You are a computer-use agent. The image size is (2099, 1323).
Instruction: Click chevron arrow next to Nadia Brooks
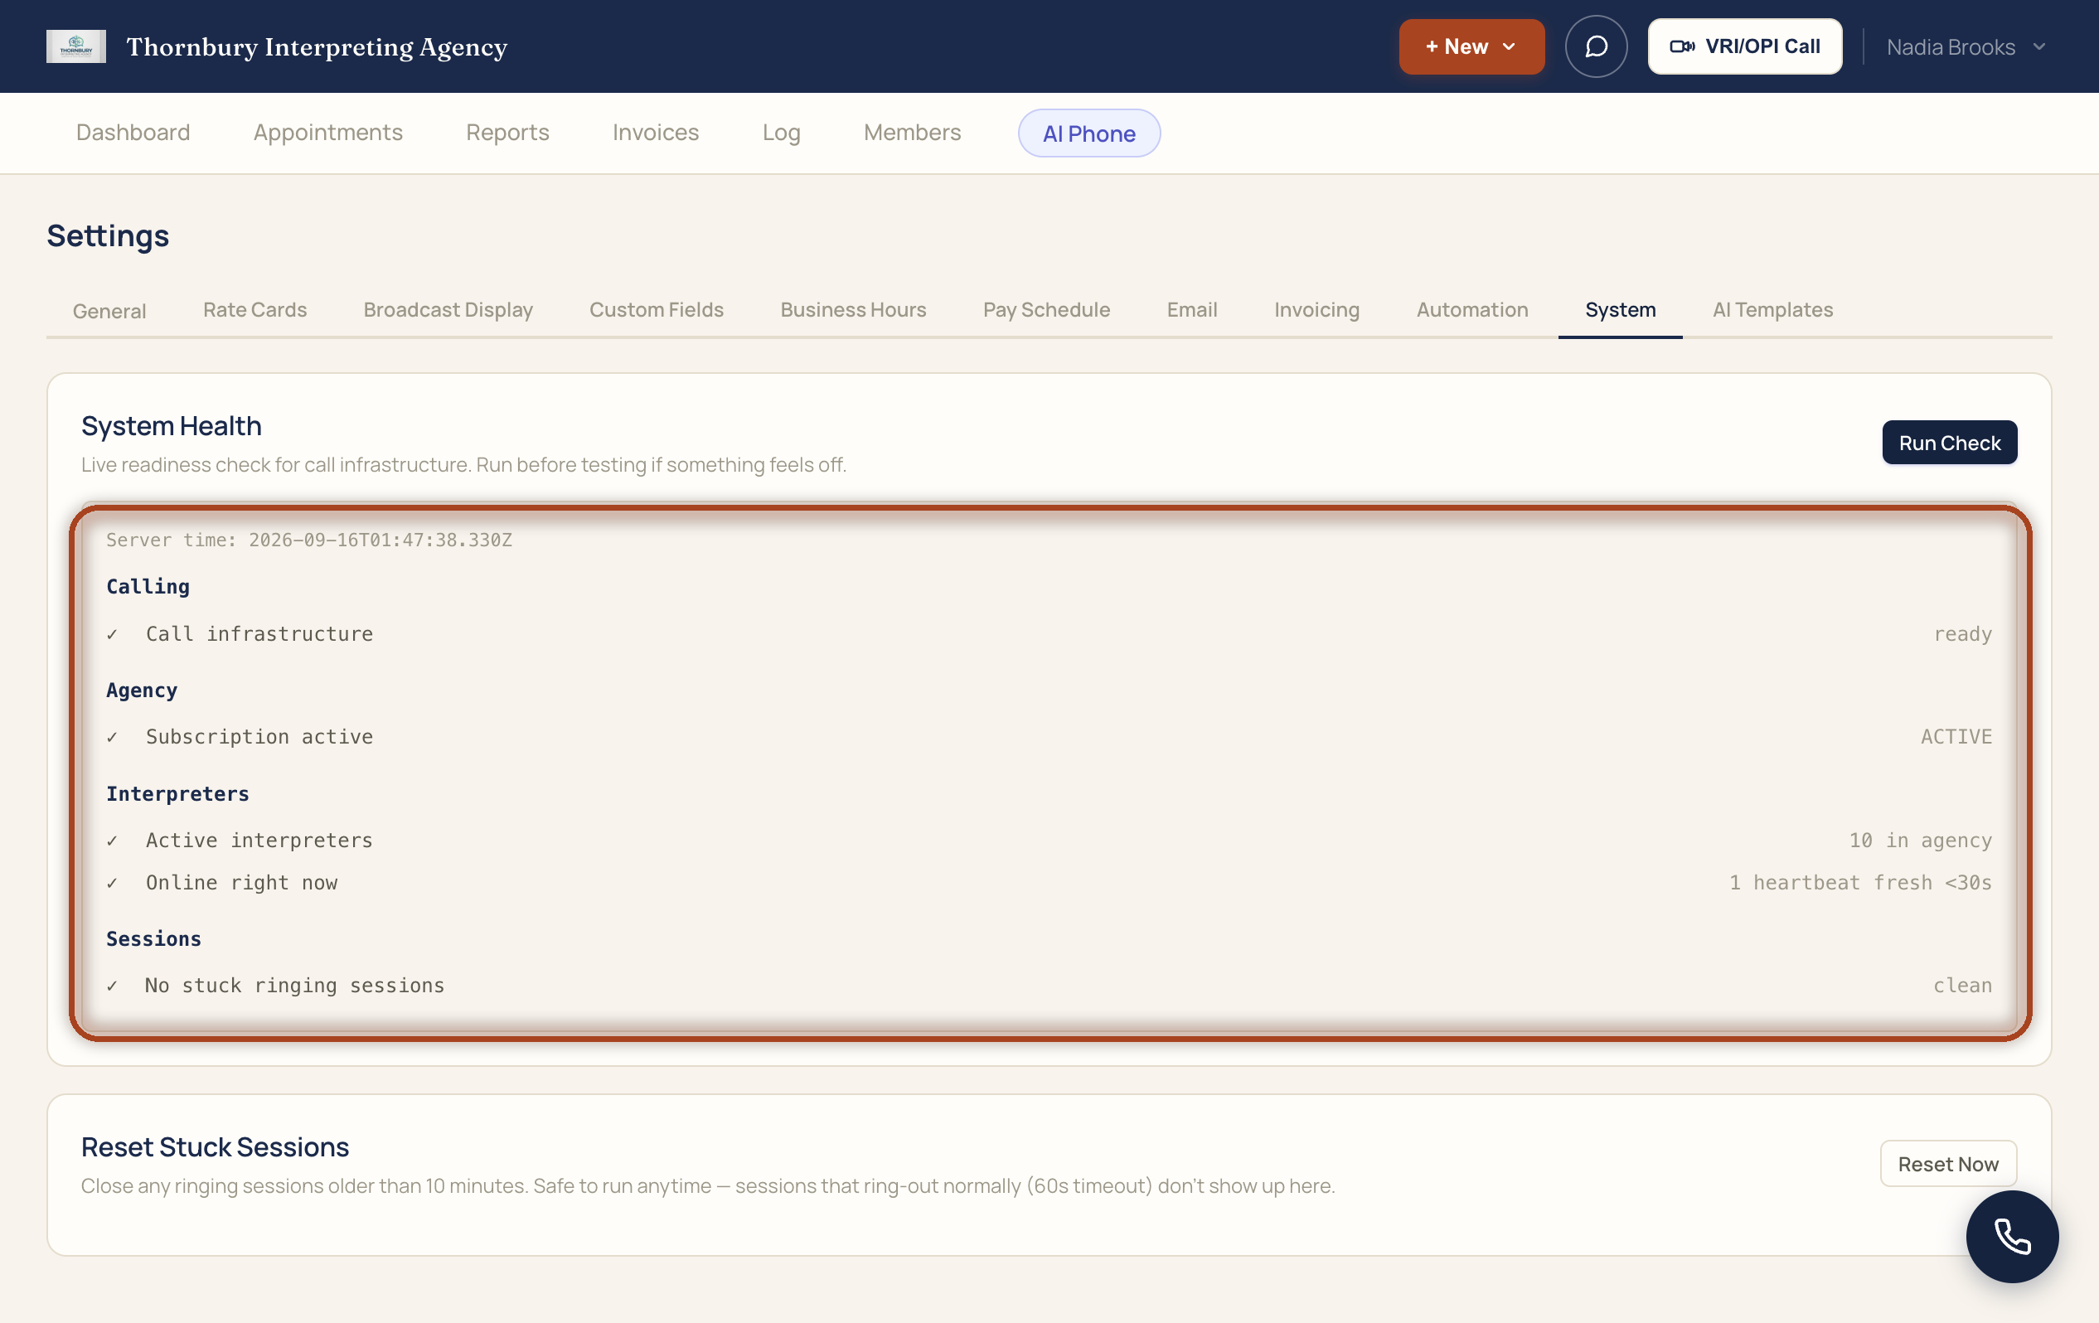pyautogui.click(x=2038, y=47)
